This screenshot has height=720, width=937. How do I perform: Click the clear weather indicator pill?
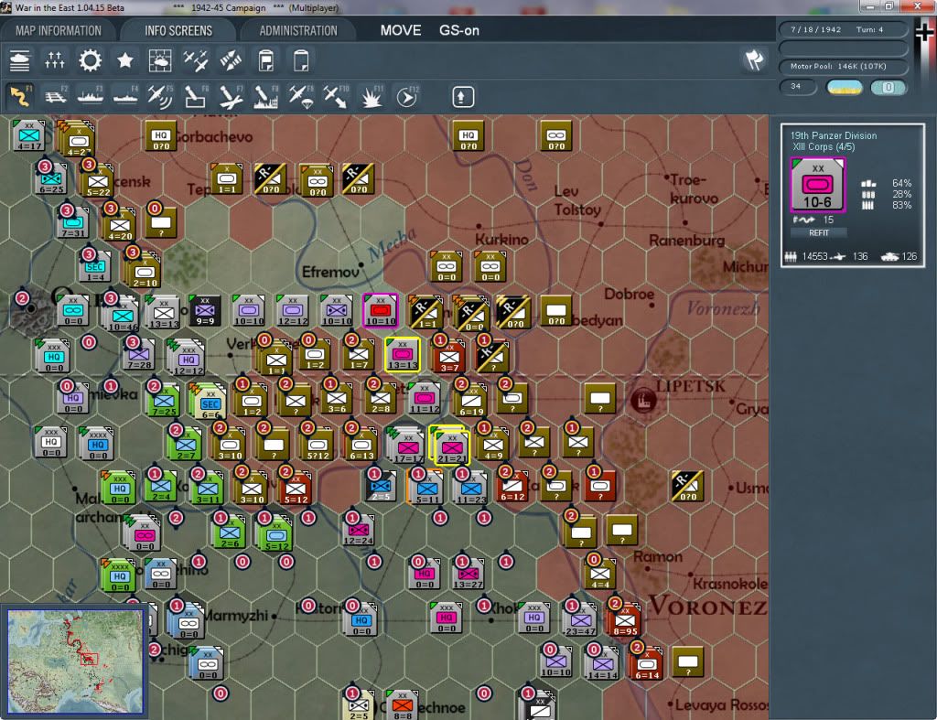pyautogui.click(x=845, y=87)
